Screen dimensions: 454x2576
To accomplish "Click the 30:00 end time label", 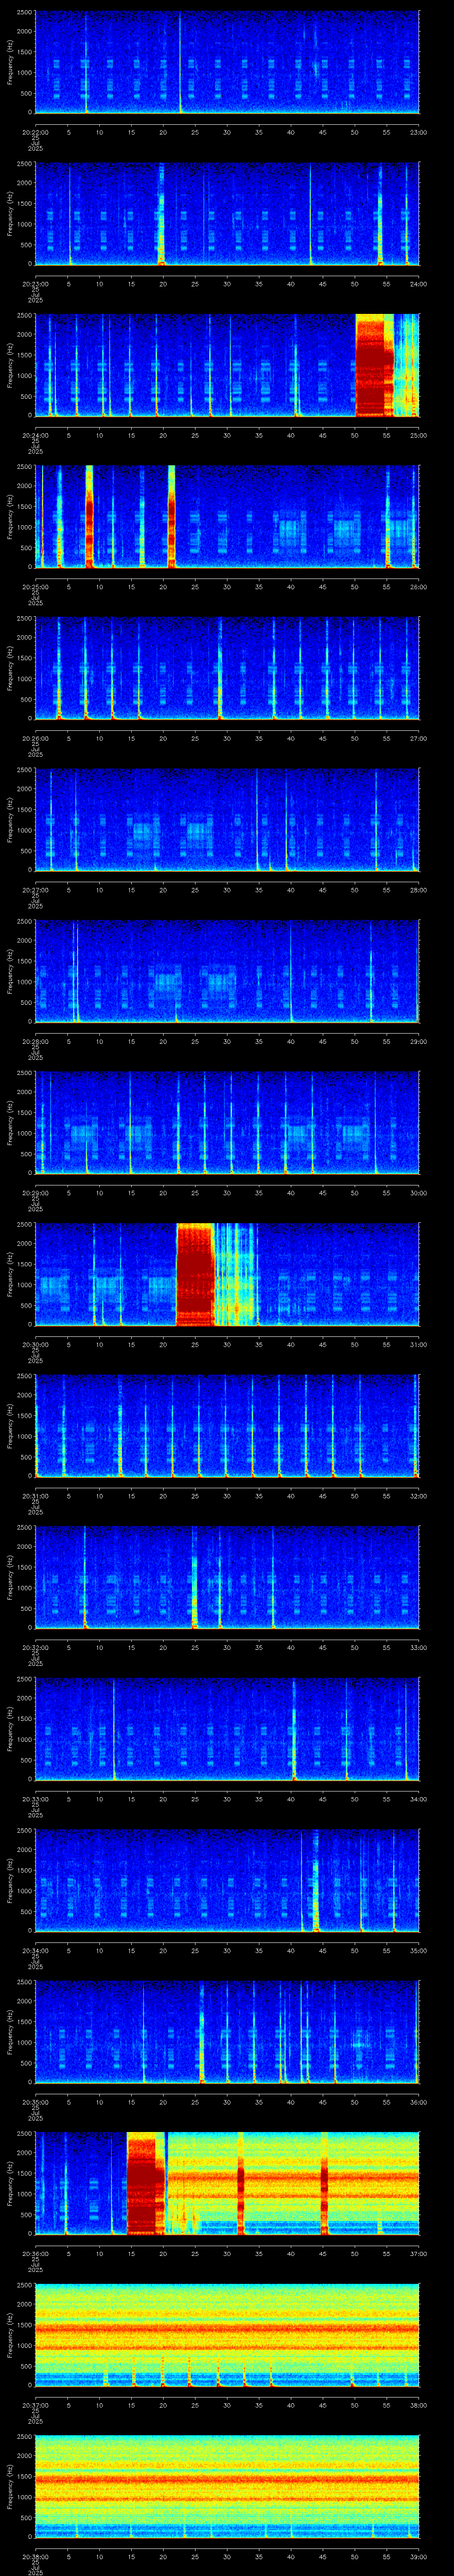I will (418, 1193).
